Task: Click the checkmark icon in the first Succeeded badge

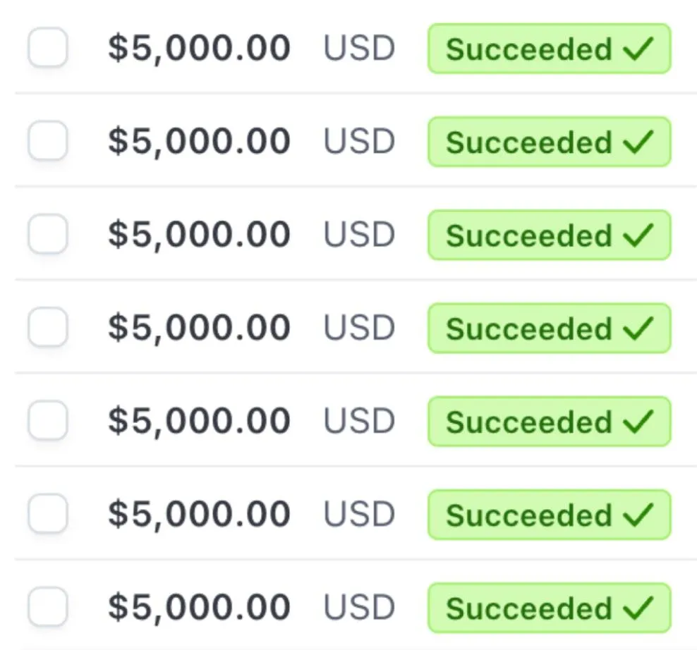Action: pyautogui.click(x=638, y=49)
